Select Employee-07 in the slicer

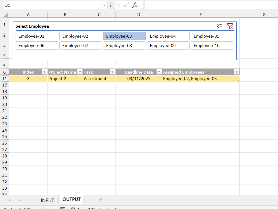(81, 46)
